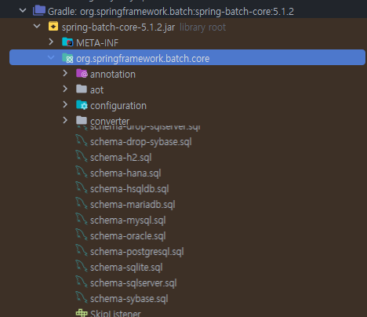Select the org.springframework.batch.core package label

pyautogui.click(x=143, y=59)
